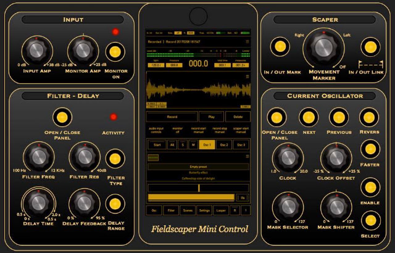Toggle the In / Out Link button

[x=370, y=47]
